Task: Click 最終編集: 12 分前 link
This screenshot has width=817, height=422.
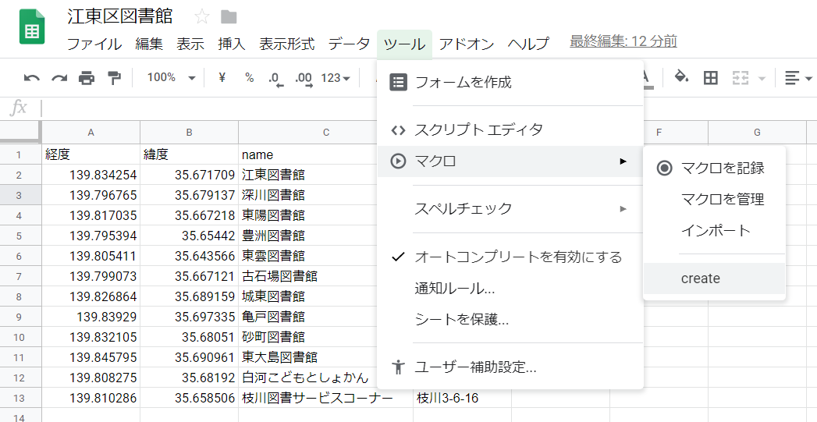Action: click(x=623, y=41)
